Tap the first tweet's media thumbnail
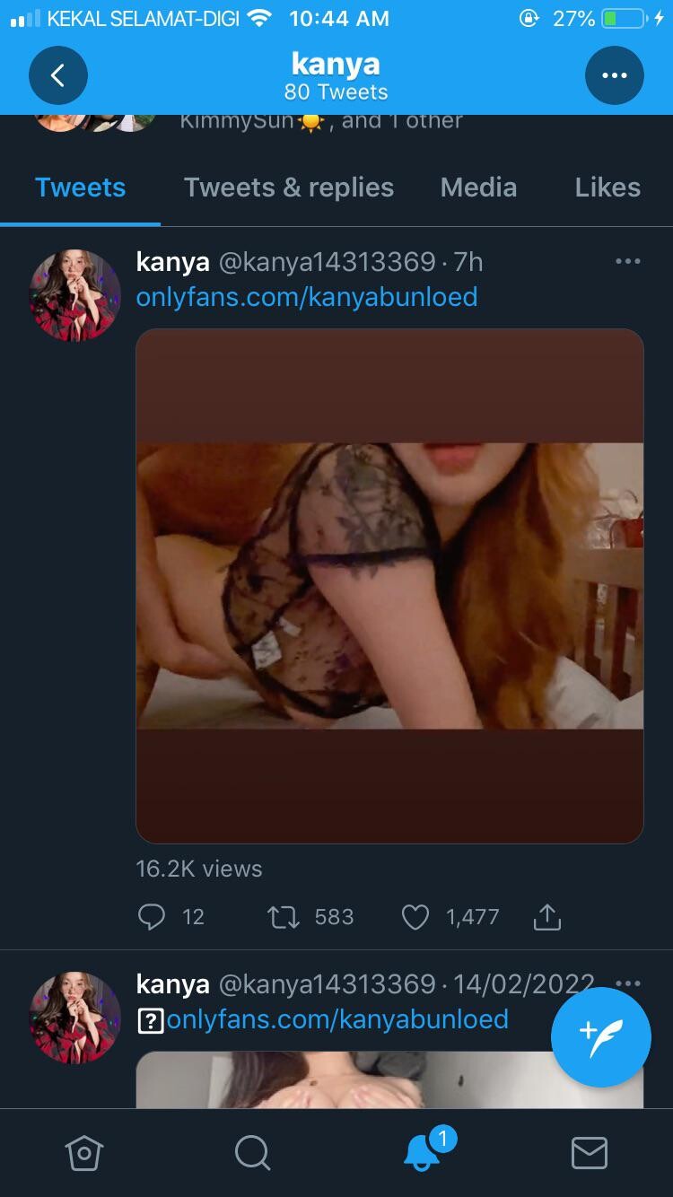673x1197 pixels. point(389,586)
